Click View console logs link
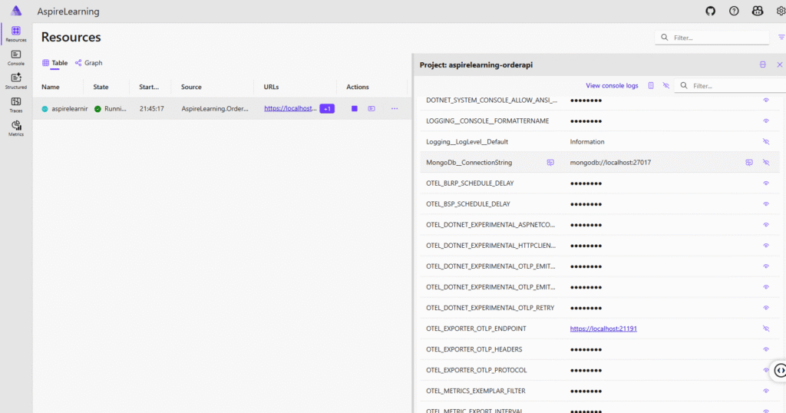Image resolution: width=786 pixels, height=413 pixels. point(612,86)
